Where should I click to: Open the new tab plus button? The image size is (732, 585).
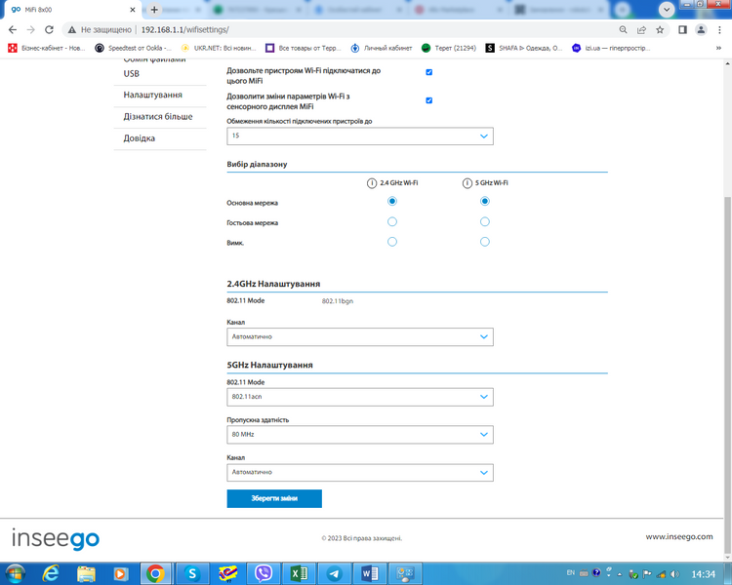tap(154, 10)
